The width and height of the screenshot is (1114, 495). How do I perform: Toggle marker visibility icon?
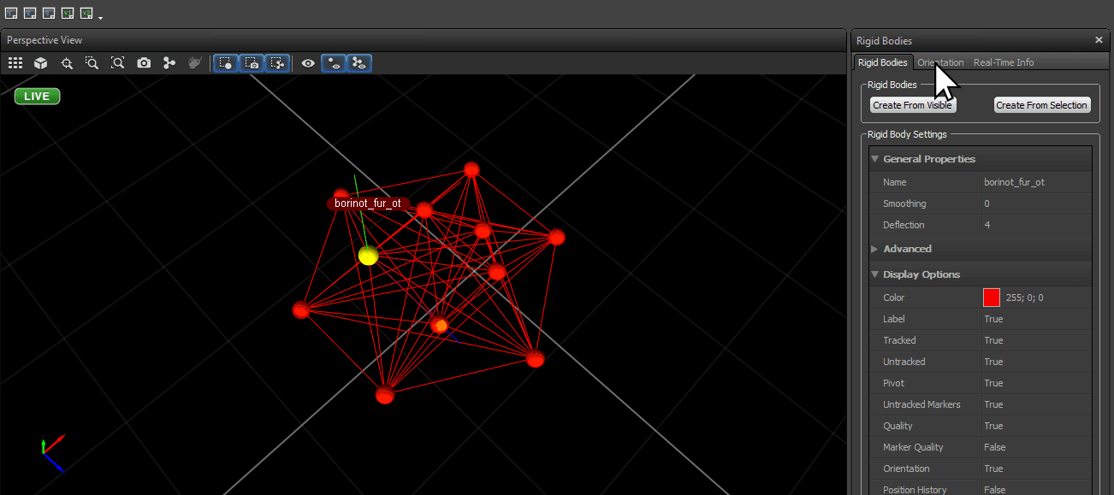(334, 63)
